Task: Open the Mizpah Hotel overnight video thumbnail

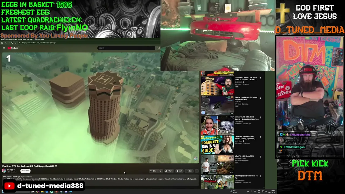Action: (x=217, y=86)
